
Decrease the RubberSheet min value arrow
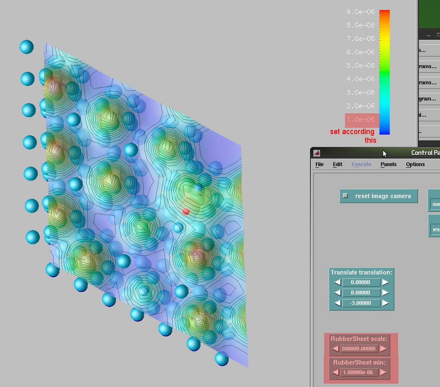[335, 372]
